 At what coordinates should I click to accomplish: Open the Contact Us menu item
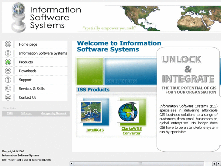[27, 97]
